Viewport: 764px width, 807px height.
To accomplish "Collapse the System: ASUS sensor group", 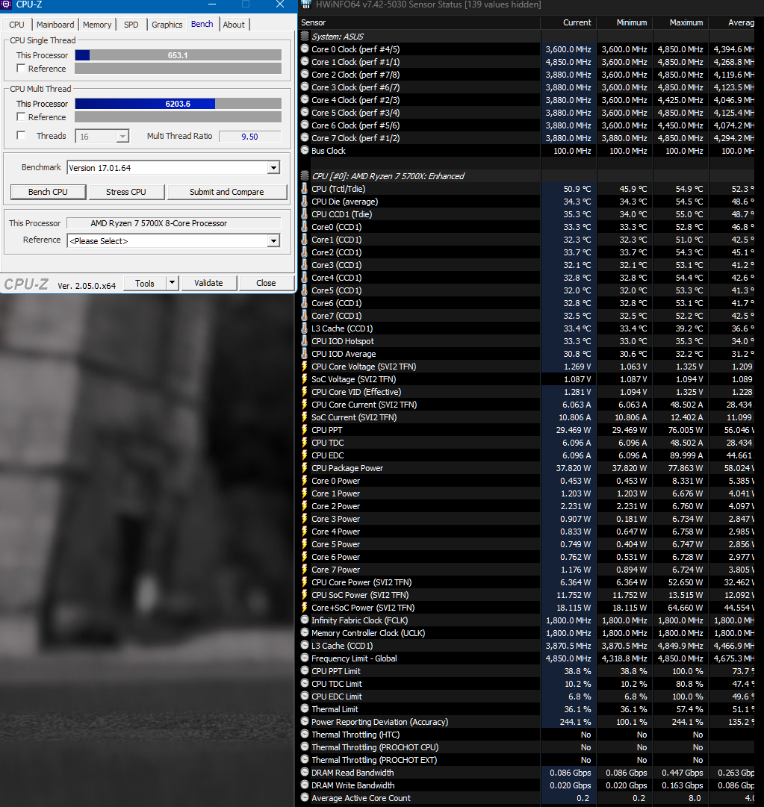I will coord(305,36).
